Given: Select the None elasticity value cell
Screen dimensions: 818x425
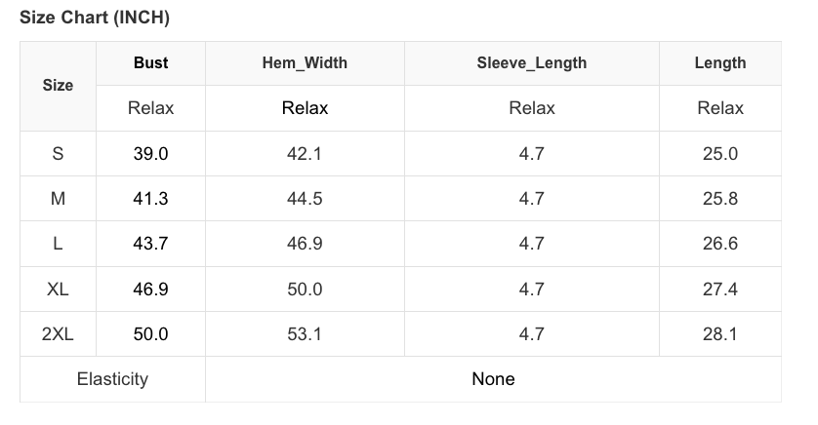Looking at the screenshot, I should point(493,379).
